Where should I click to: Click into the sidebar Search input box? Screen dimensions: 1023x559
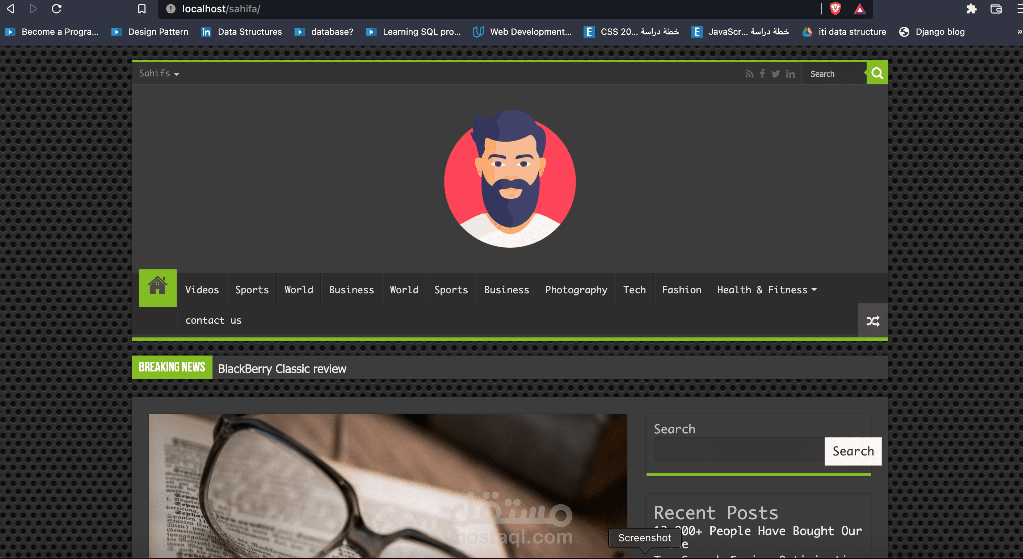point(739,449)
